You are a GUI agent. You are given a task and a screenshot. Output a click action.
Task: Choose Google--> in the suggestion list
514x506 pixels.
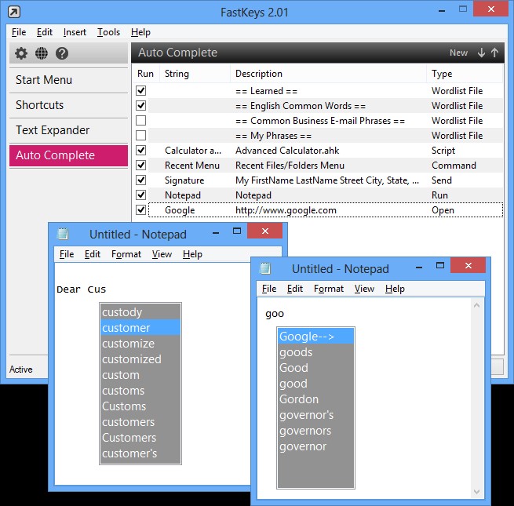point(315,337)
